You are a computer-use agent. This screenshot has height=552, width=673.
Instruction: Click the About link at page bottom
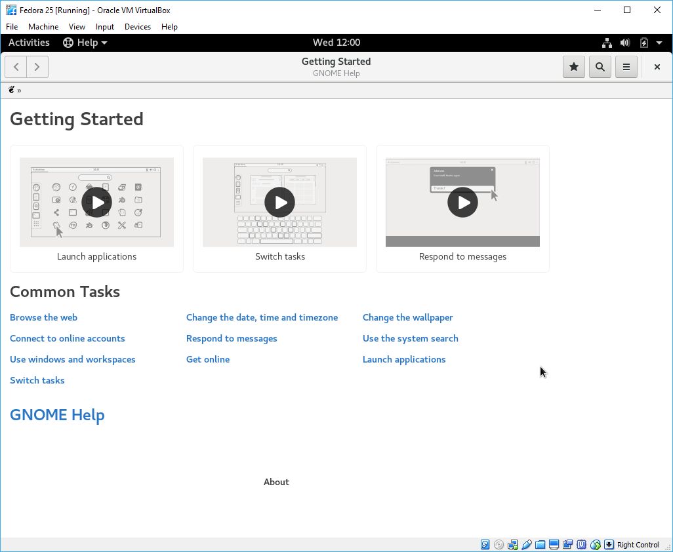pos(276,482)
